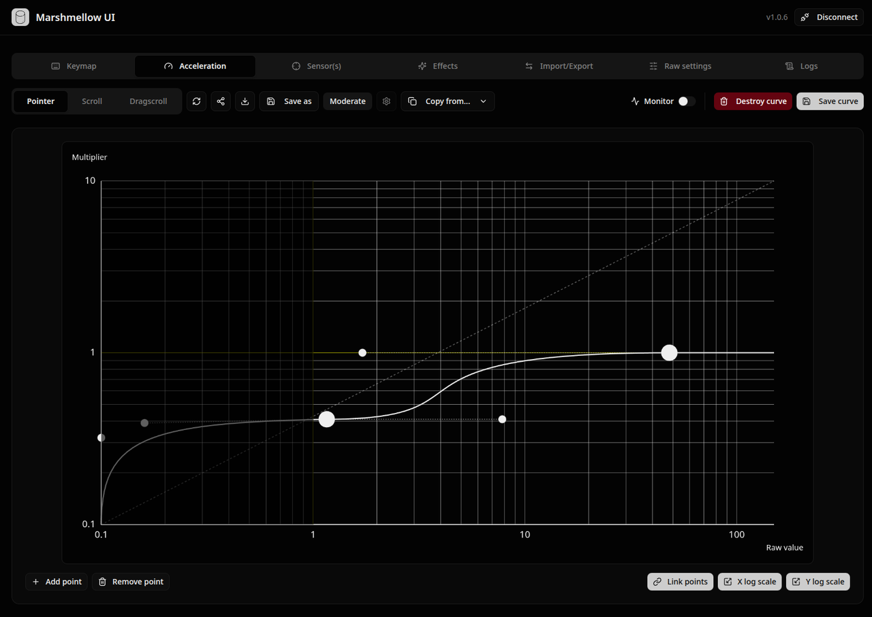
Task: Click the Multiplier axis label
Action: tap(90, 157)
